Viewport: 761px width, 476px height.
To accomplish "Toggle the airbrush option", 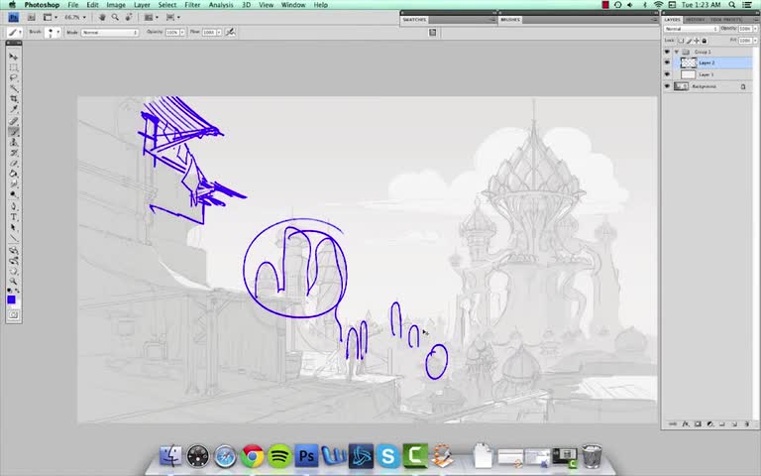I will coord(231,32).
